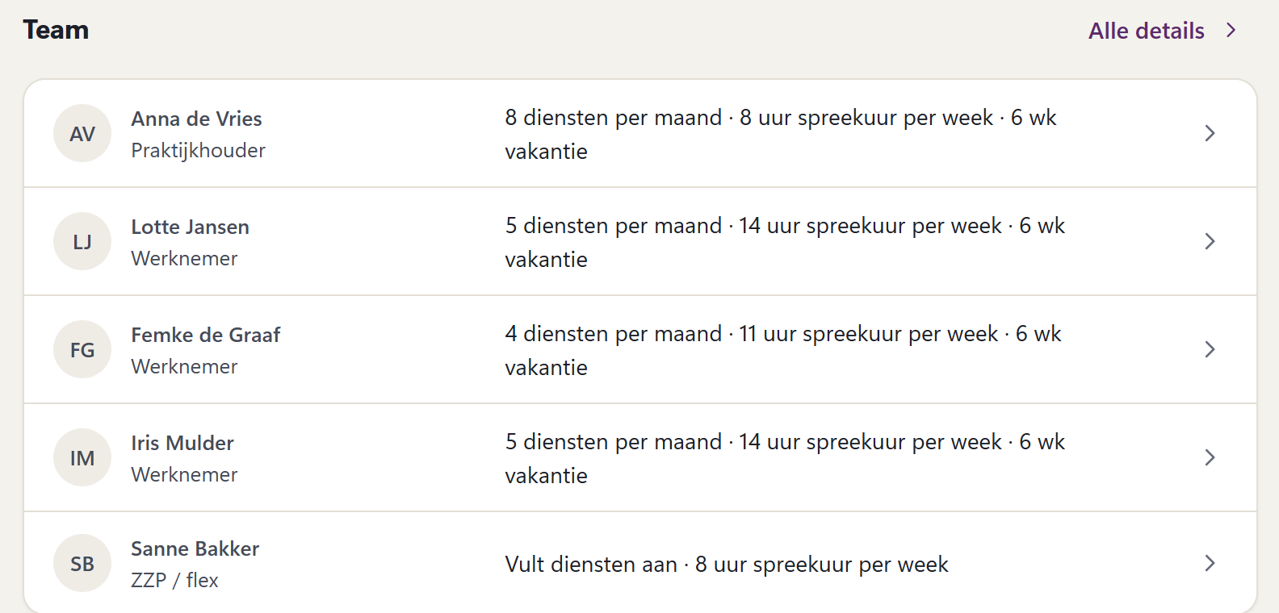This screenshot has height=613, width=1279.
Task: Open Iris Mulder row chevron
Action: coord(1210,457)
